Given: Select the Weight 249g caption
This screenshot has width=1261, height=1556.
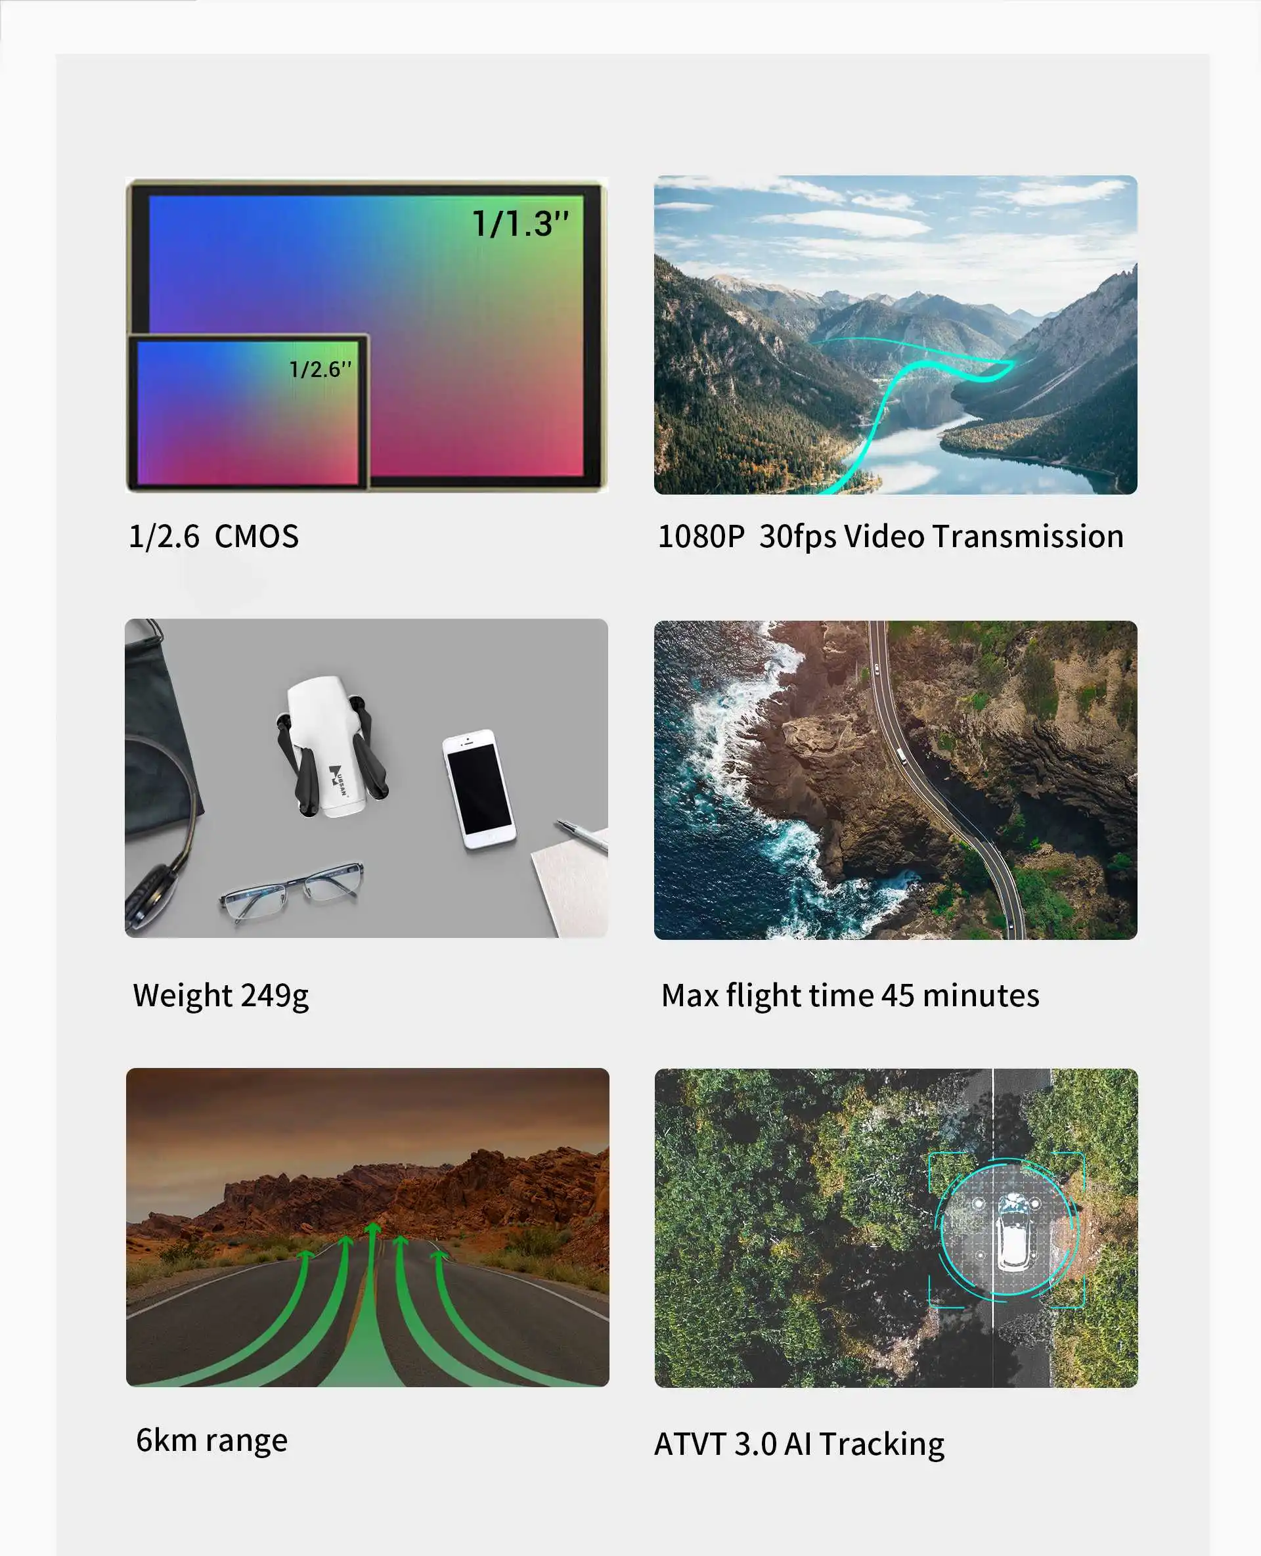Looking at the screenshot, I should click(221, 996).
